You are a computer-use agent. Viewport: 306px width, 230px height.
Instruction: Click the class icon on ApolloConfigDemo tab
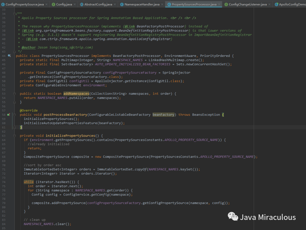coord(276,4)
